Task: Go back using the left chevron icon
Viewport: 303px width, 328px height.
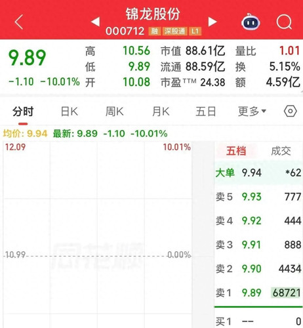Action: [x=19, y=22]
